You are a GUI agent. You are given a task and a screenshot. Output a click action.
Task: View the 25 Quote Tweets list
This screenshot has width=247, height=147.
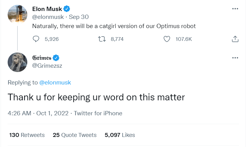click(x=74, y=135)
